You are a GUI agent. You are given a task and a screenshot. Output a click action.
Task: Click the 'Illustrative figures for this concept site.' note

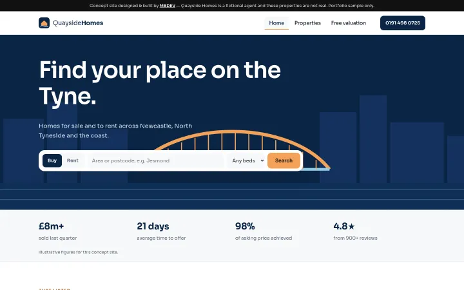[x=79, y=252]
